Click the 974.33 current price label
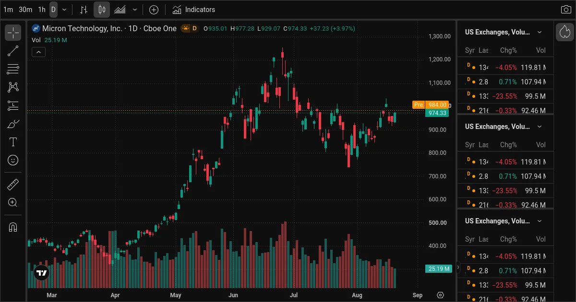576x302 pixels. pyautogui.click(x=437, y=113)
